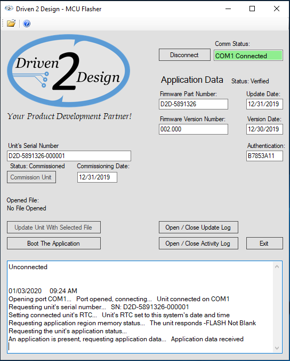Click the Exit button
This screenshot has width=290, height=361.
[264, 244]
